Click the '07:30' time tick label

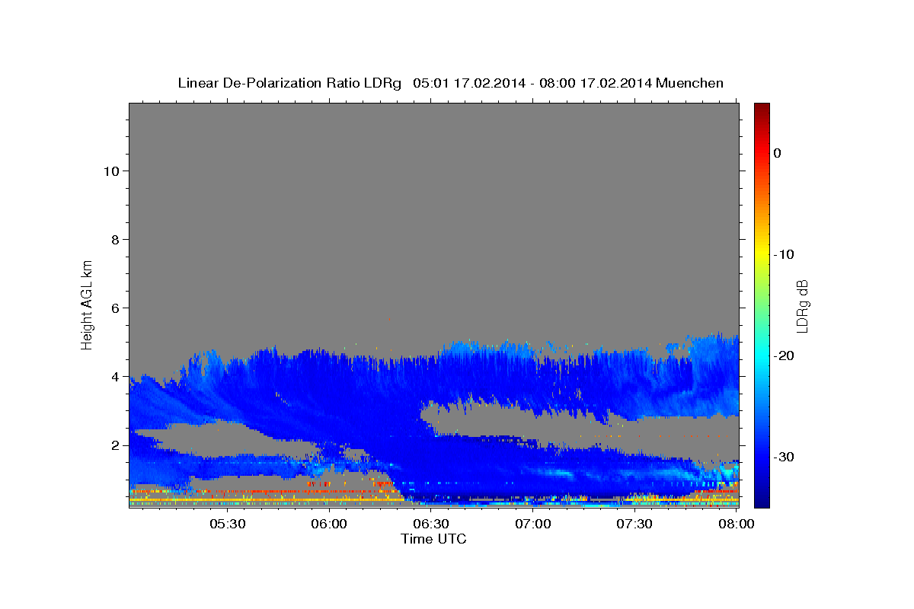634,525
